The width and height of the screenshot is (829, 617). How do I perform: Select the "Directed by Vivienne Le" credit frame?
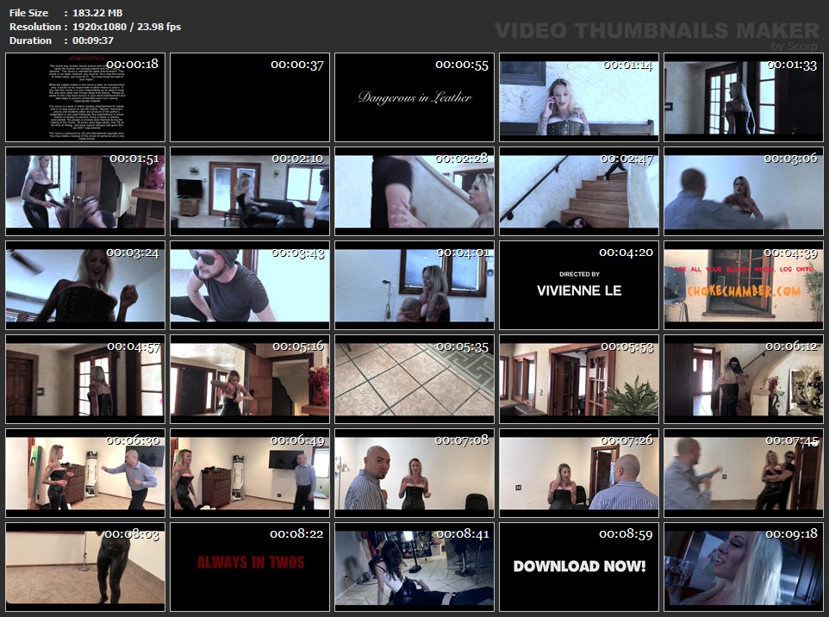(579, 285)
